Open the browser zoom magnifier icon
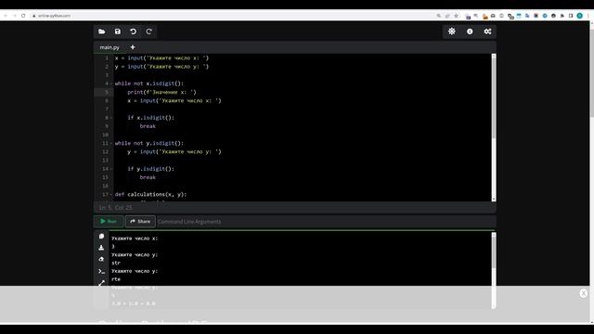Image resolution: width=594 pixels, height=334 pixels. (x=439, y=16)
